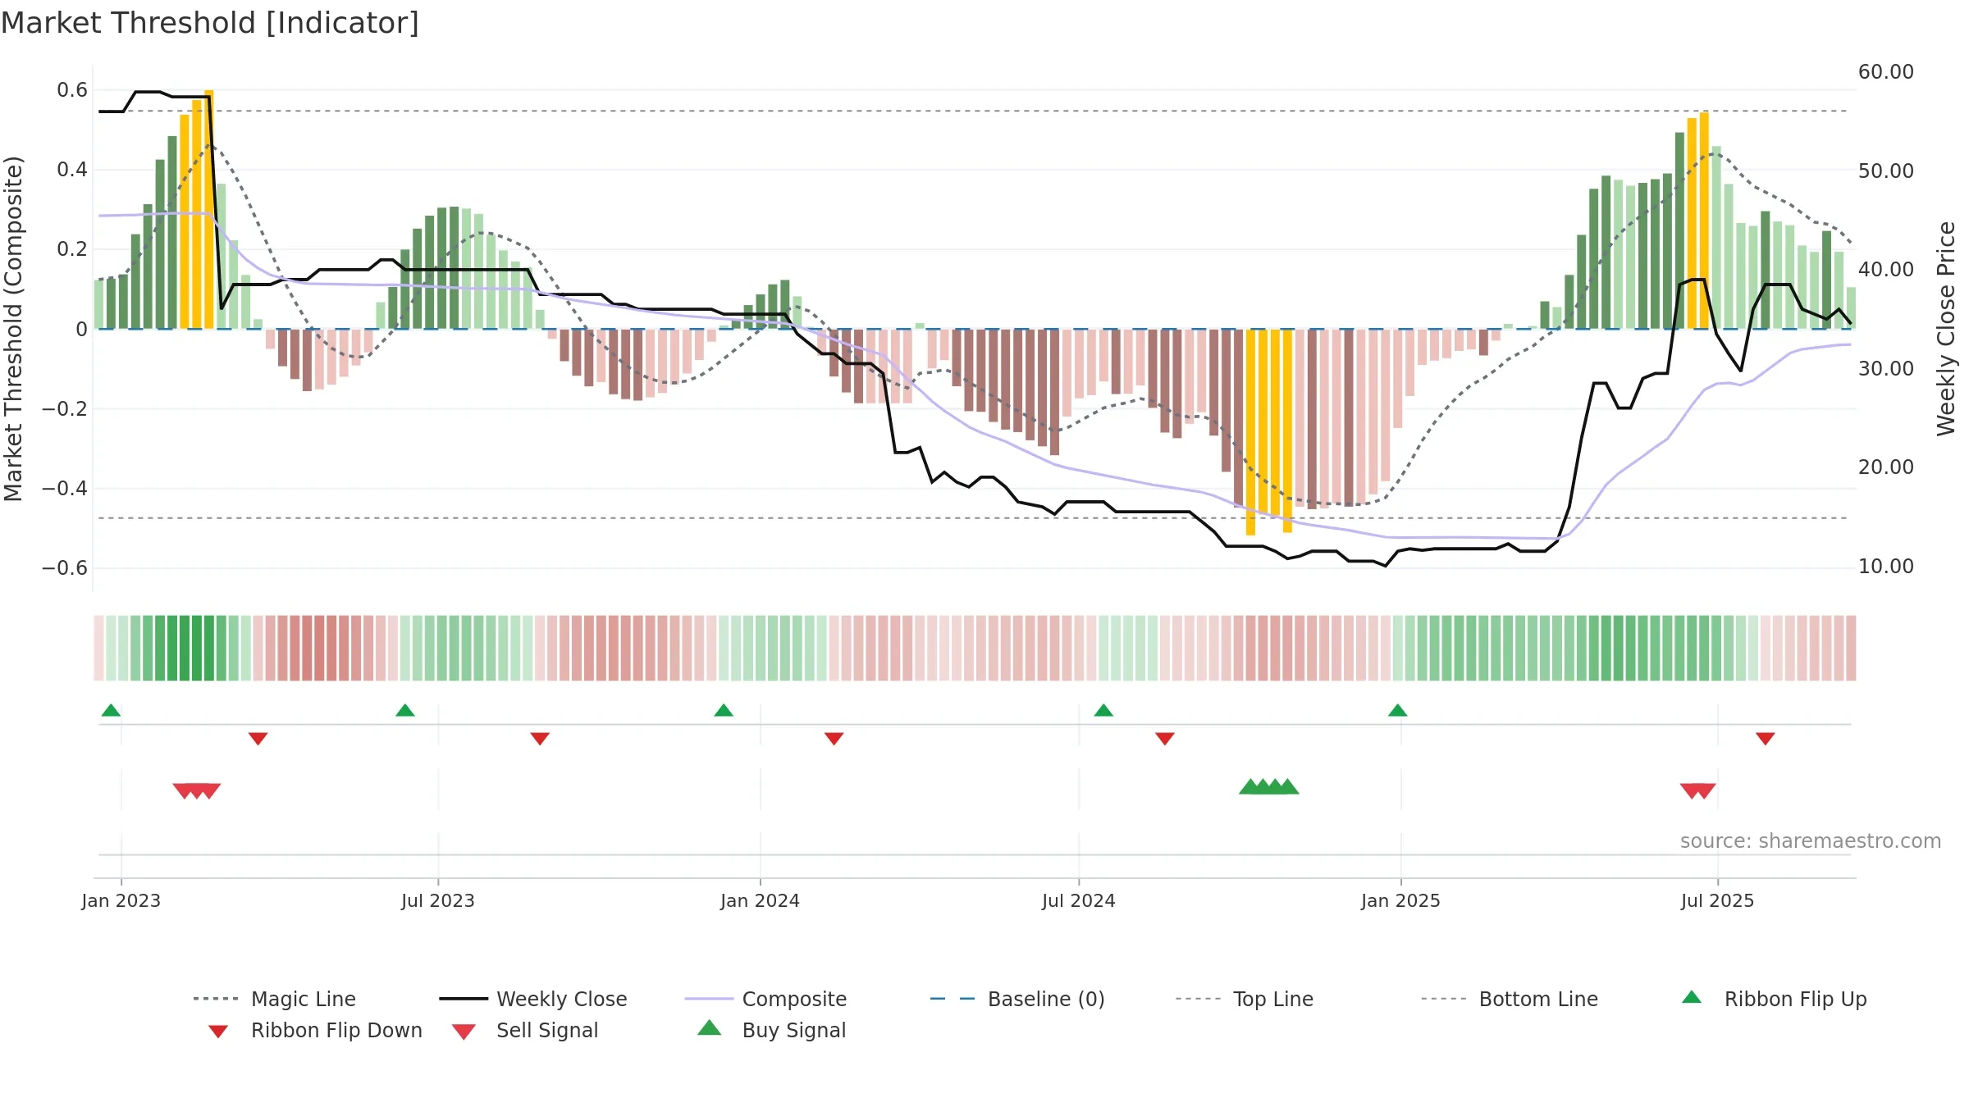1969x1107 pixels.
Task: Toggle the Magic Line legend entry
Action: 275,999
